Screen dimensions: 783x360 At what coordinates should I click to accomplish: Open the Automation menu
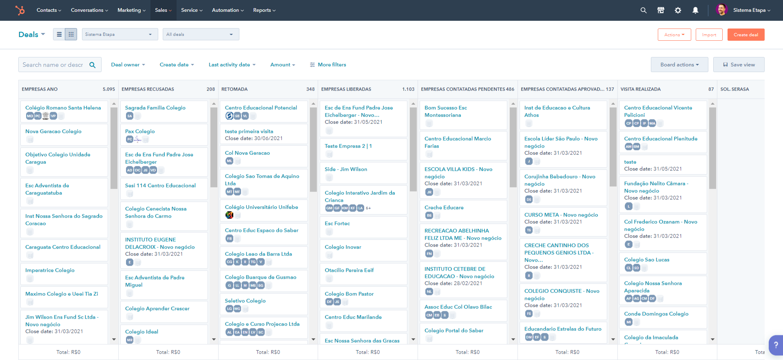tap(228, 10)
